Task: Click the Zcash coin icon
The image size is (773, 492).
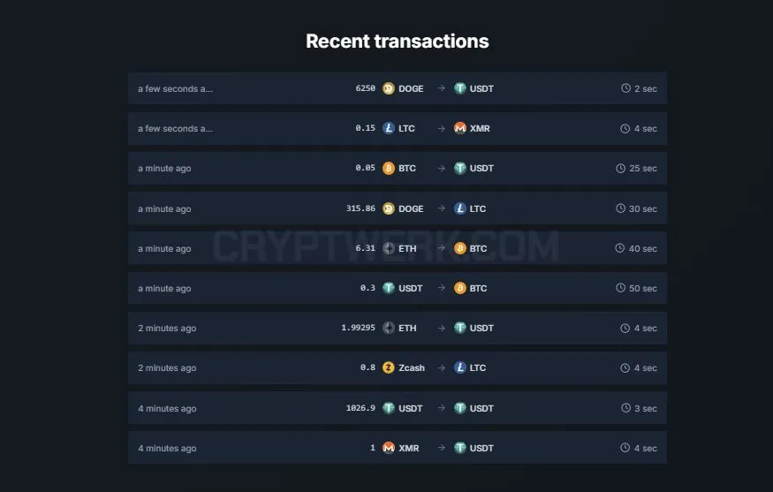Action: (389, 367)
